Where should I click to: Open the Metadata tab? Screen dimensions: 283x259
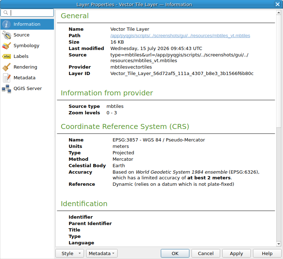[27, 78]
